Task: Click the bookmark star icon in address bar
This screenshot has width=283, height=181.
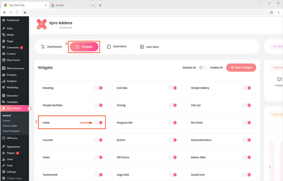Action: tap(271, 12)
